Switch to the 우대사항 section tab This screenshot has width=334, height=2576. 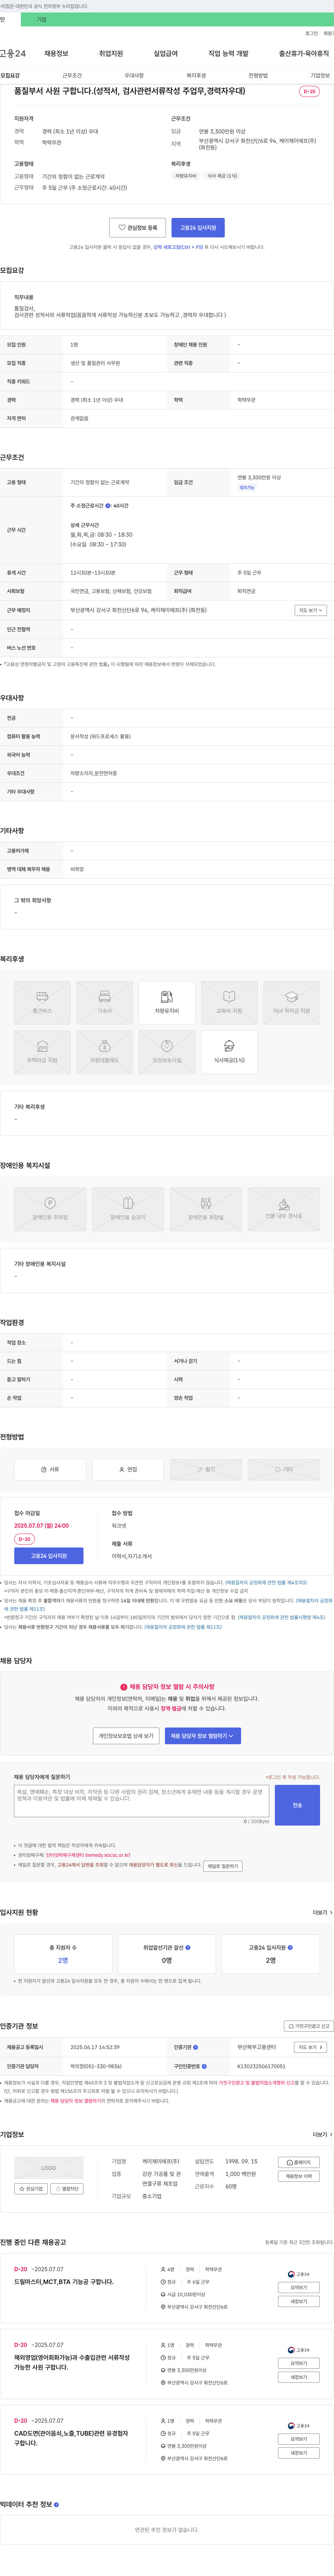coord(134,75)
